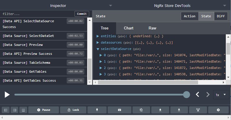The height and width of the screenshot is (120, 231).
Task: Step to next action arrow
Action: click(208, 95)
